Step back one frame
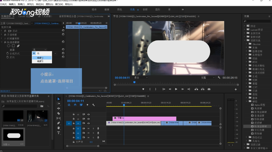Viewport: 272px width, 152px height. [170, 89]
